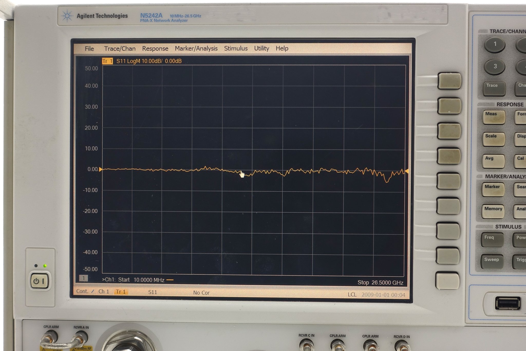Push the Trace hardkey
The height and width of the screenshot is (351, 526).
click(x=494, y=89)
